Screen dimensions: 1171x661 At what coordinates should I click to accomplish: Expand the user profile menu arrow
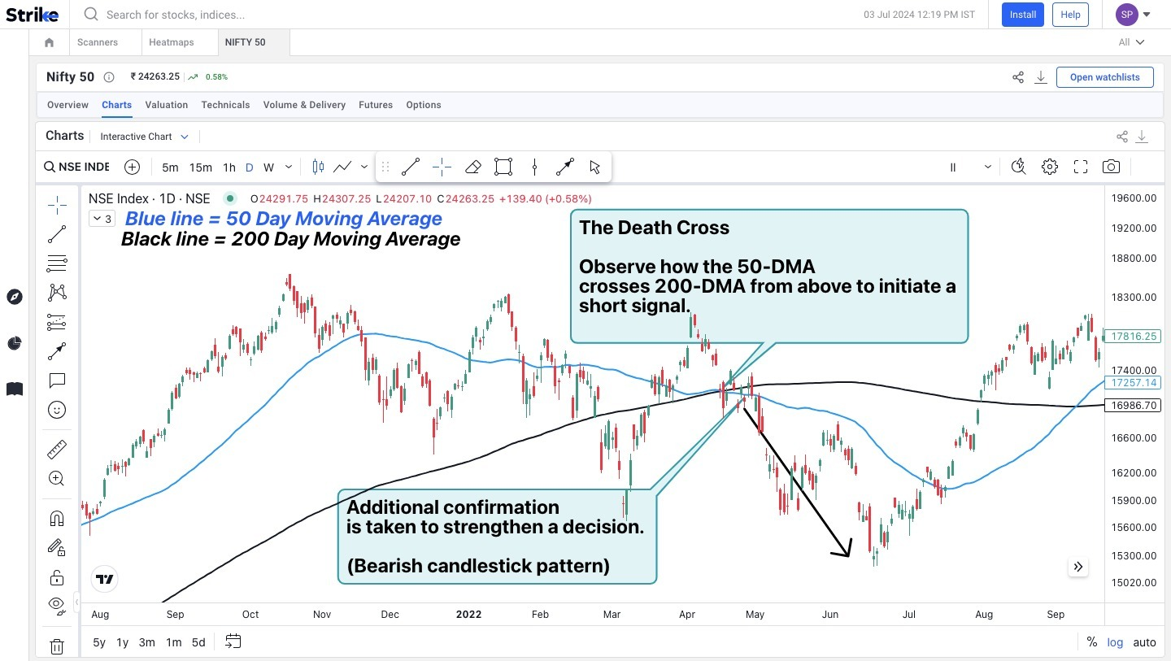1147,15
